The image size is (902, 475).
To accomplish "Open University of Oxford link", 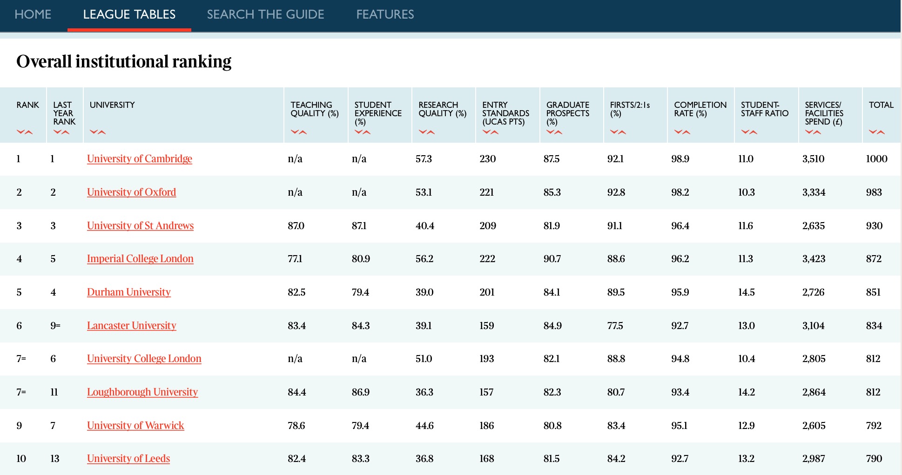I will (x=132, y=192).
